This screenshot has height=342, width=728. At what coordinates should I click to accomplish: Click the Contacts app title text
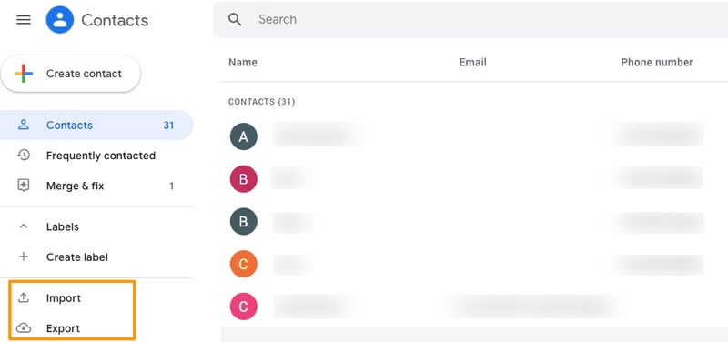click(115, 20)
